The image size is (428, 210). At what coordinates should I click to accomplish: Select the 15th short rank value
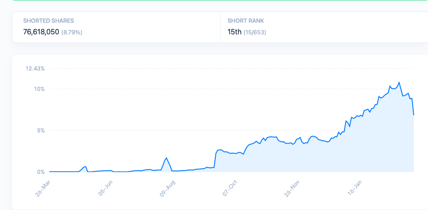(234, 32)
